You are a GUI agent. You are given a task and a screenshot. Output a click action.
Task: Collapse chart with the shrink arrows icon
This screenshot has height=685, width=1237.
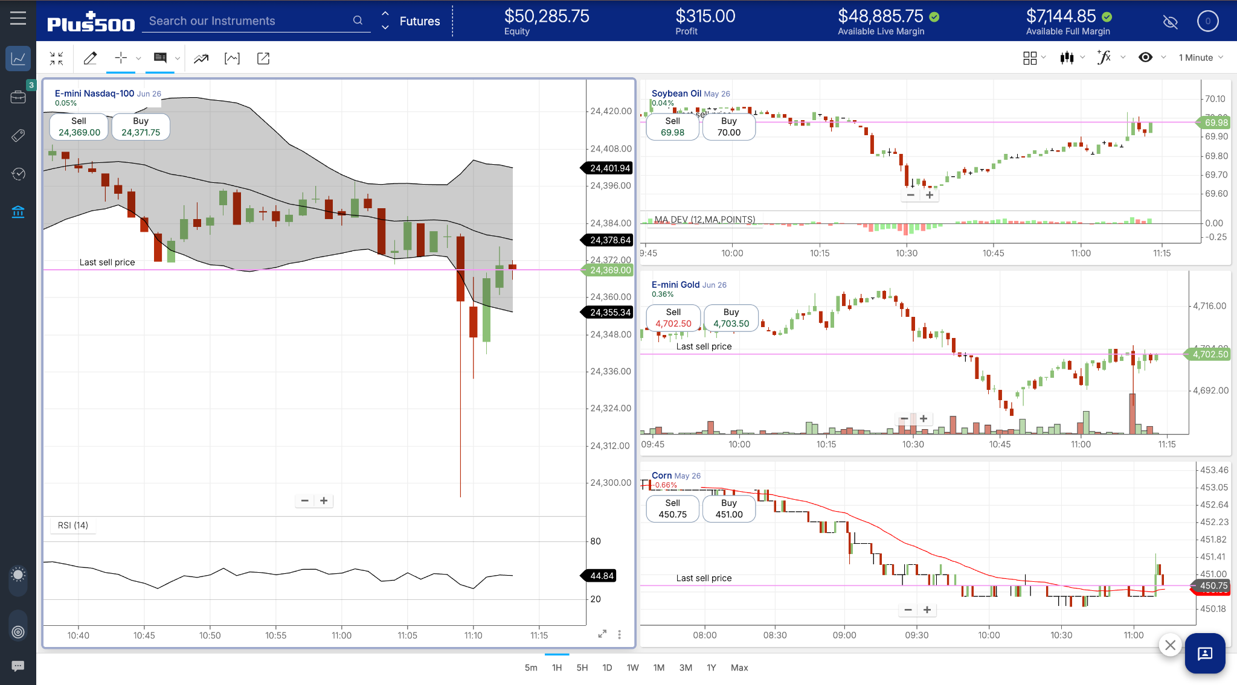point(56,58)
